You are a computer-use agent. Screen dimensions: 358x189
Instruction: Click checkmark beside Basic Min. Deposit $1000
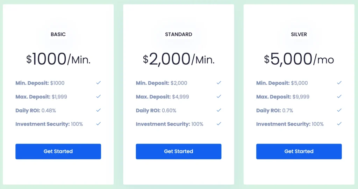click(x=99, y=83)
